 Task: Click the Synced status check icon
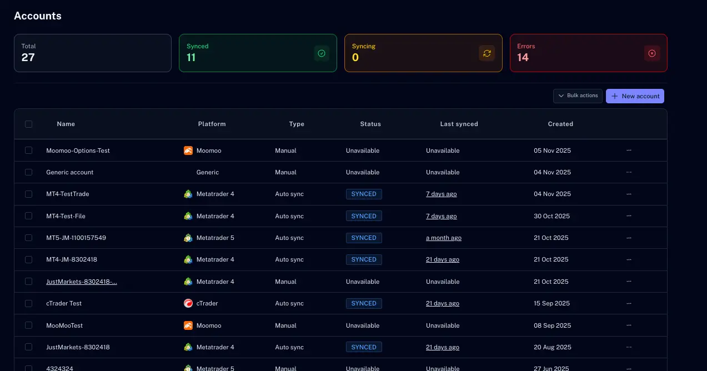pyautogui.click(x=322, y=53)
